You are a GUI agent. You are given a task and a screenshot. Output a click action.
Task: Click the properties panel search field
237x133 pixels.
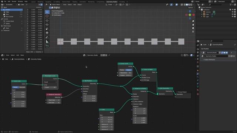[x=217, y=41]
